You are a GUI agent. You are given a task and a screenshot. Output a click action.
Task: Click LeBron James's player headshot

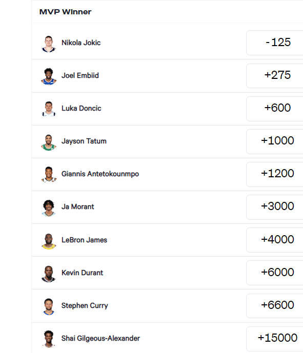49,241
